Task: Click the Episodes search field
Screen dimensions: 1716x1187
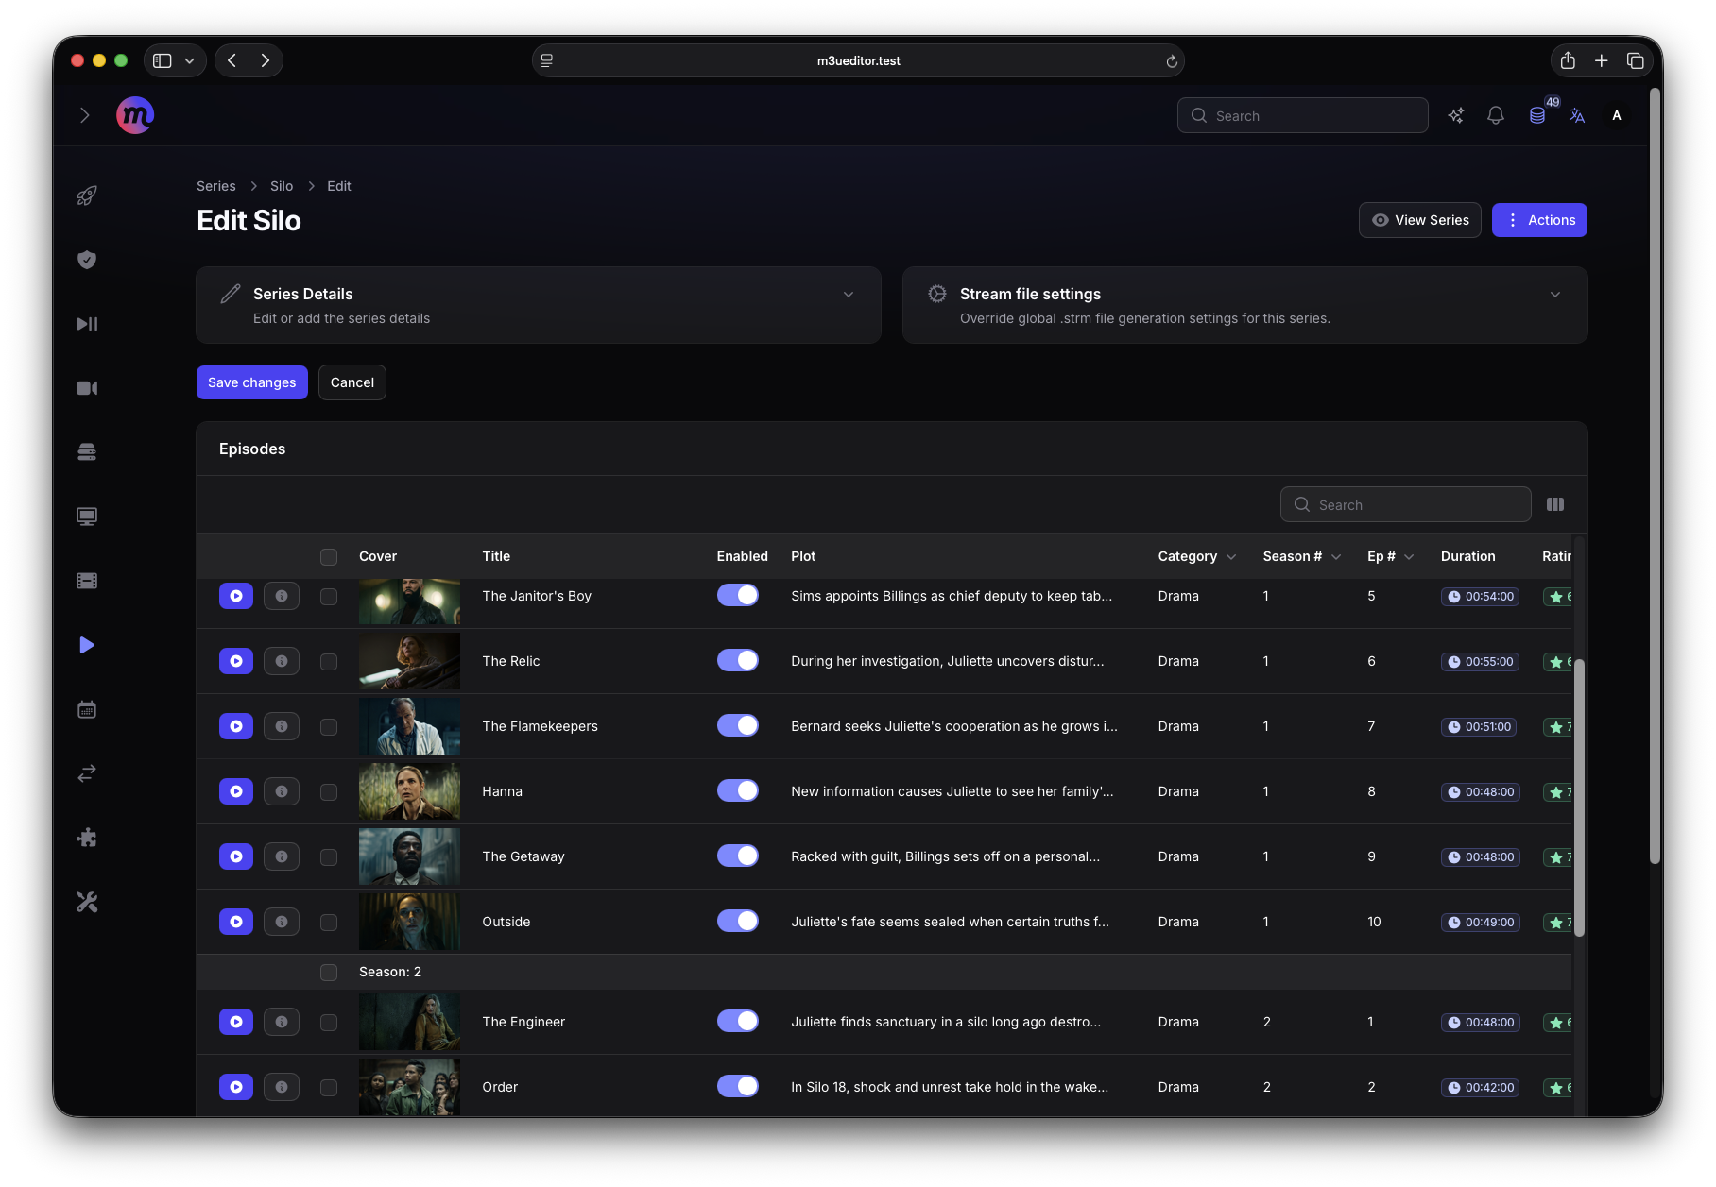Action: [1406, 504]
